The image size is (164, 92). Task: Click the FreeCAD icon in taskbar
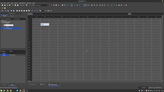24,90
